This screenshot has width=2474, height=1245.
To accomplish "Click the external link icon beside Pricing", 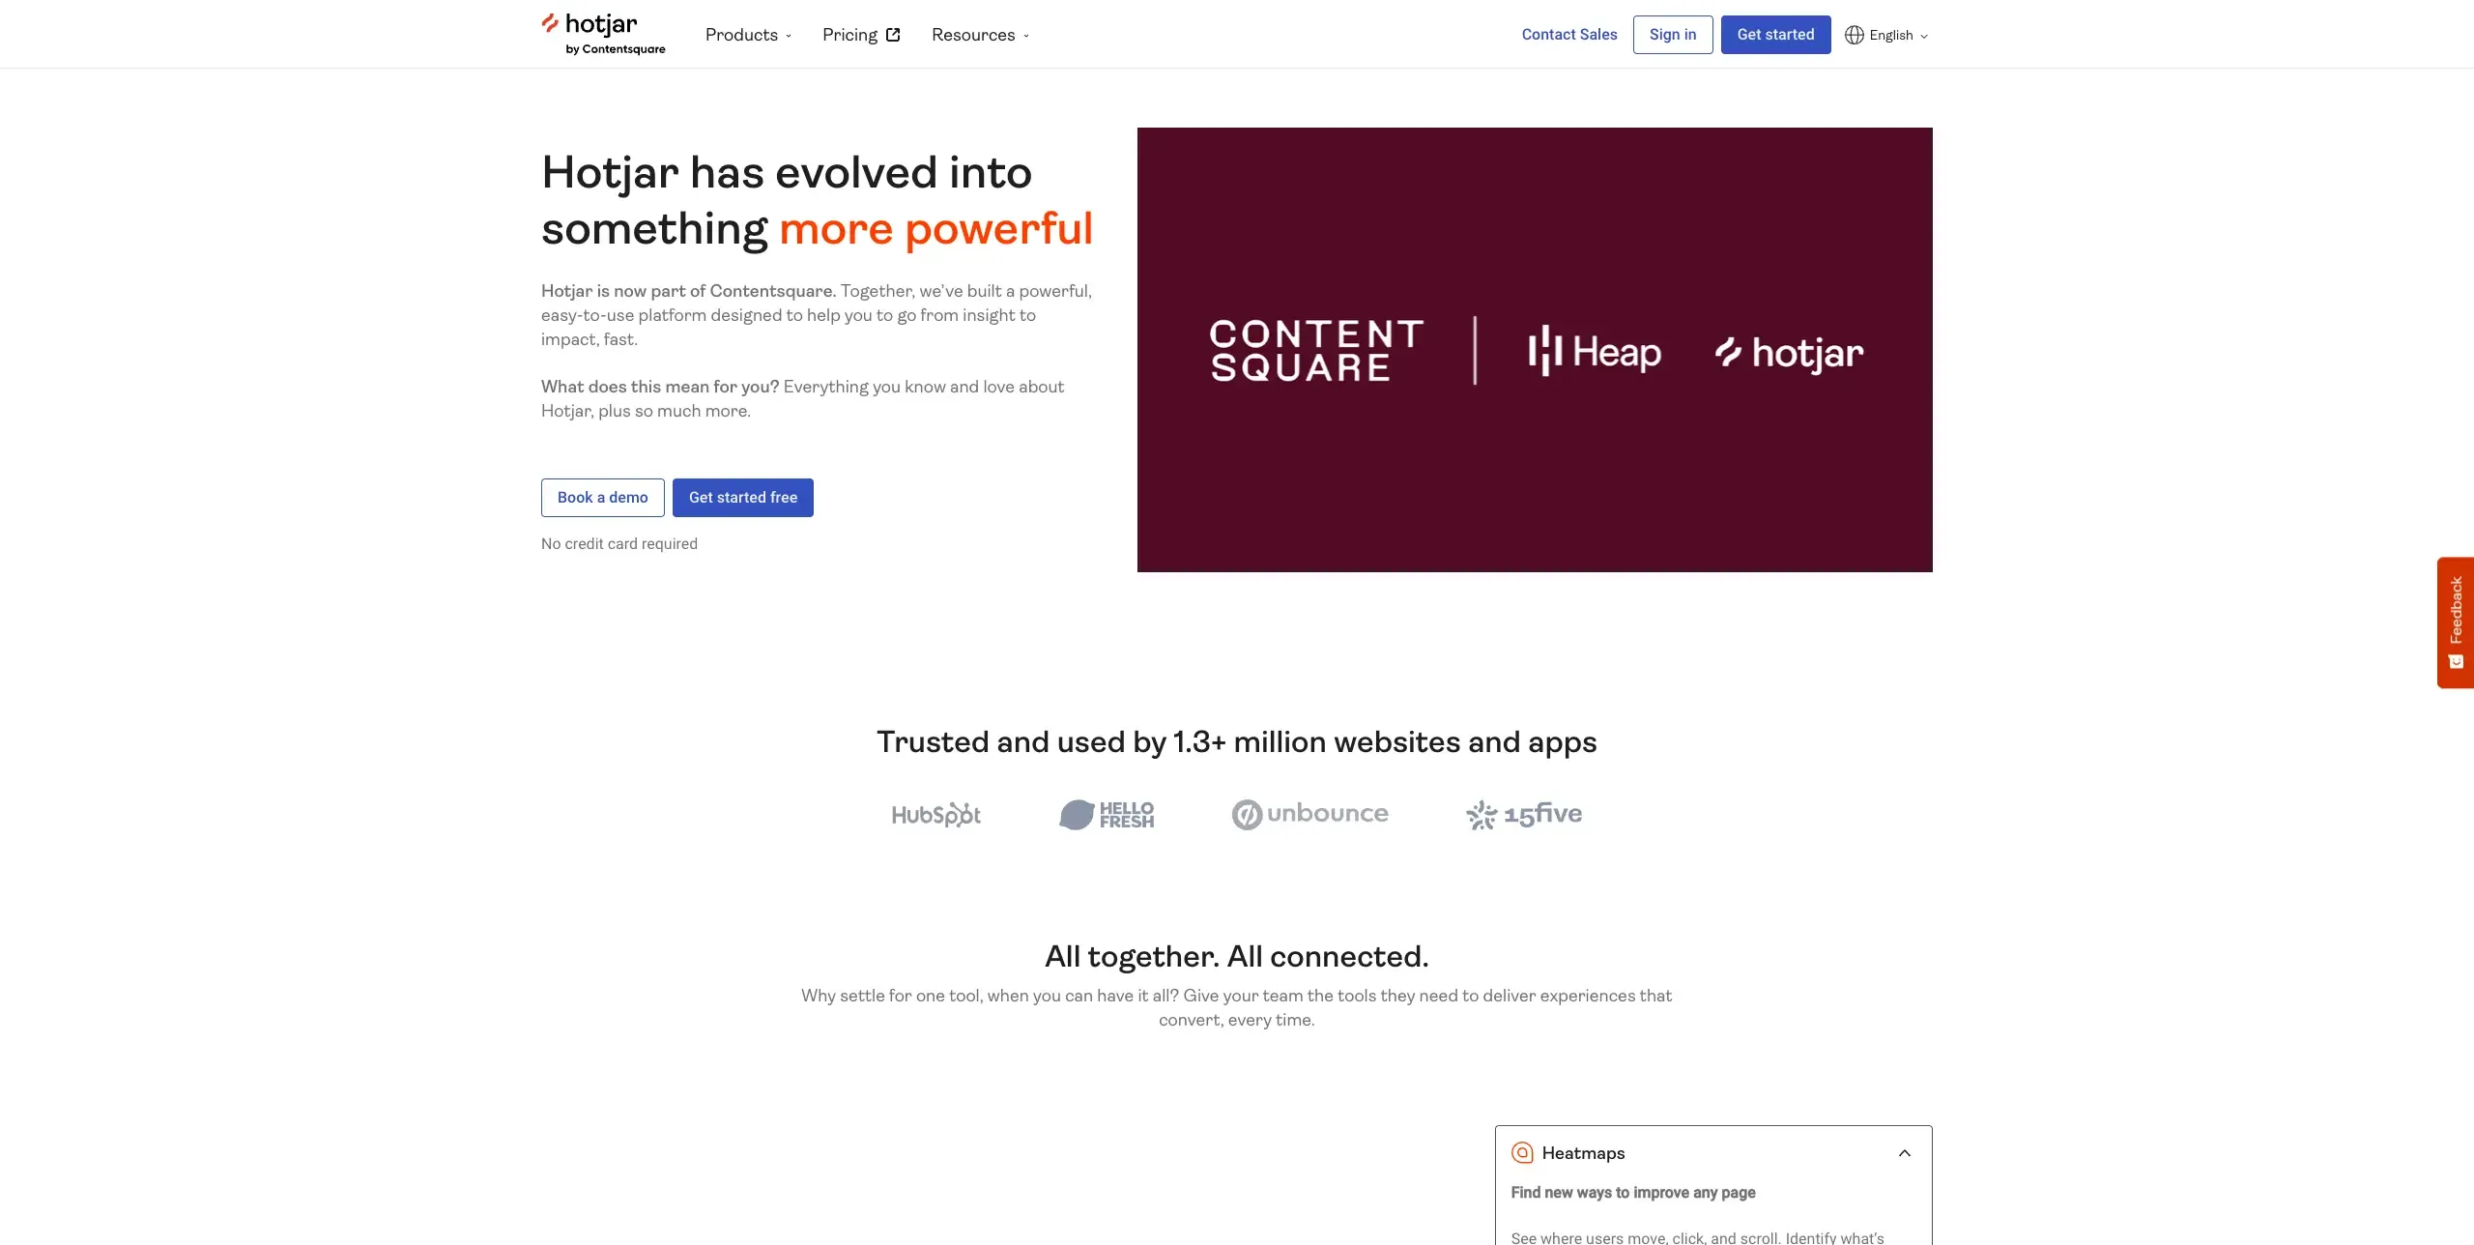I will tap(894, 34).
